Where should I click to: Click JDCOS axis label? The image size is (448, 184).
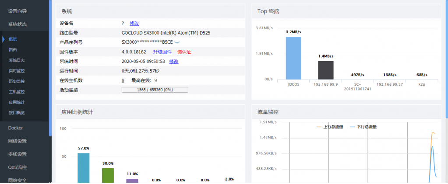[293, 84]
